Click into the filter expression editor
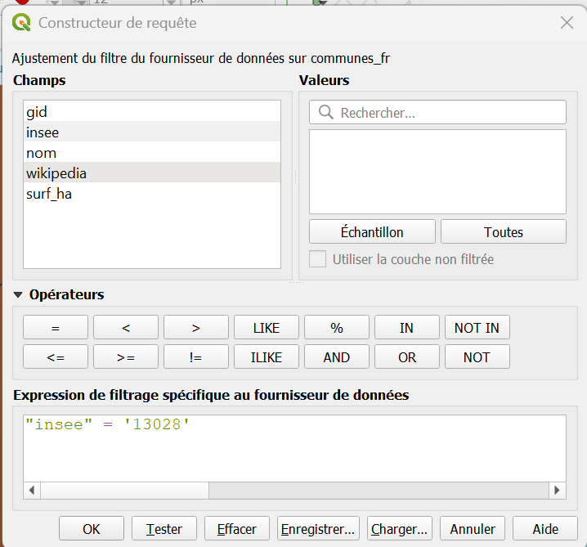The image size is (587, 547). [294, 448]
